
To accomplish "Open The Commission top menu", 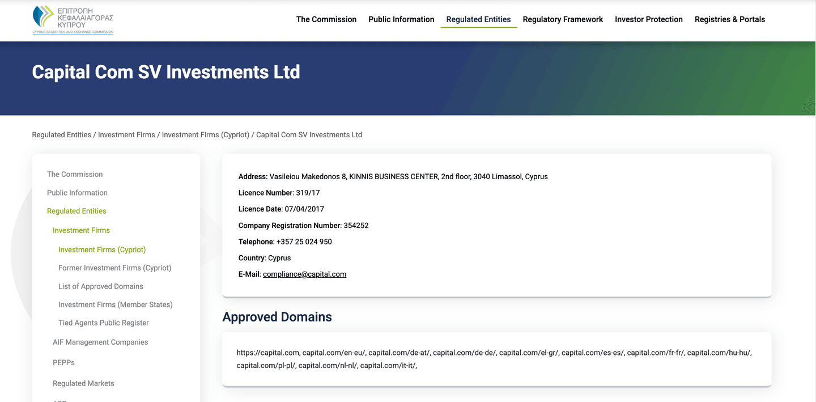I will tap(326, 19).
